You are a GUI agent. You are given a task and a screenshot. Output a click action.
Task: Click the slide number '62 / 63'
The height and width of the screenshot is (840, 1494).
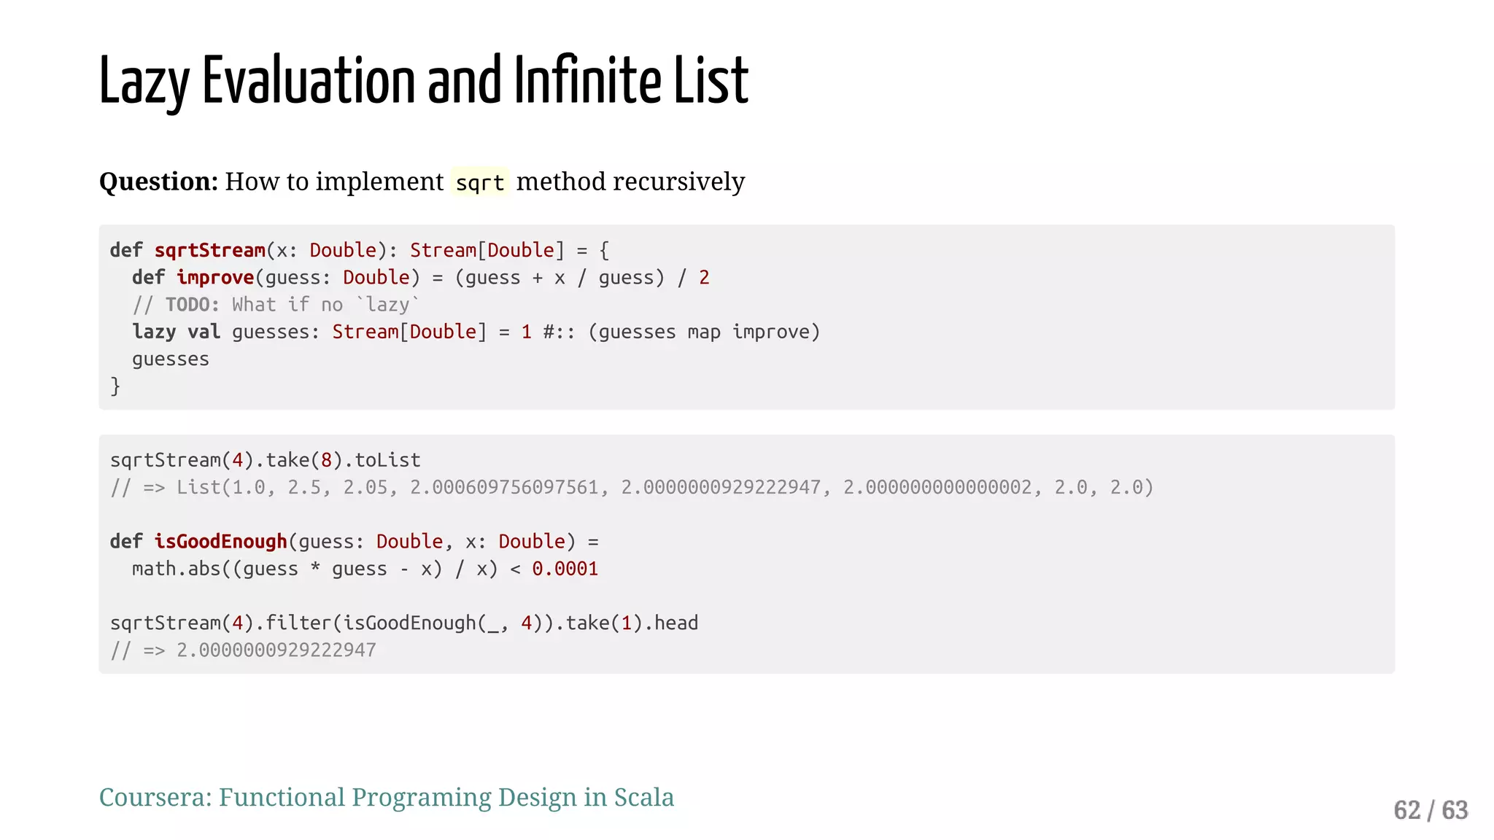(x=1431, y=810)
